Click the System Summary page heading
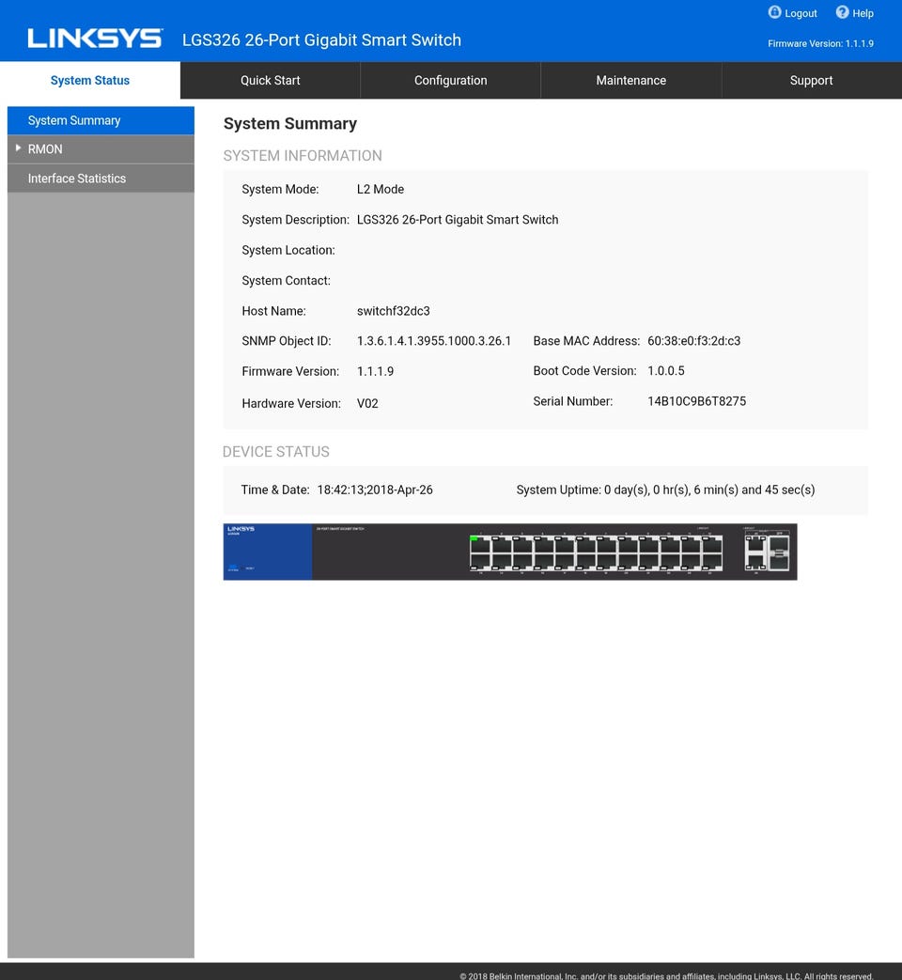902x980 pixels. [x=290, y=124]
